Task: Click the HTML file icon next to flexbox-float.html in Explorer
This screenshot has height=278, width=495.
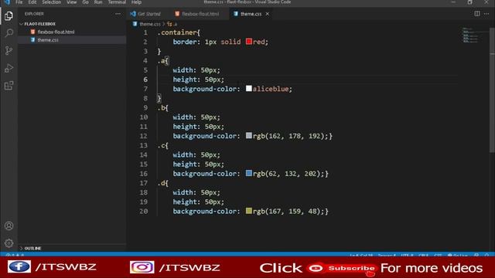Action: pos(32,32)
